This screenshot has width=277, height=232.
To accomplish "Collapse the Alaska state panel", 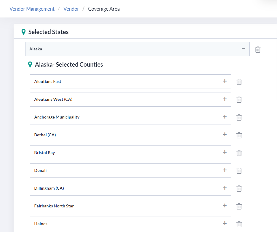I will coord(244,49).
